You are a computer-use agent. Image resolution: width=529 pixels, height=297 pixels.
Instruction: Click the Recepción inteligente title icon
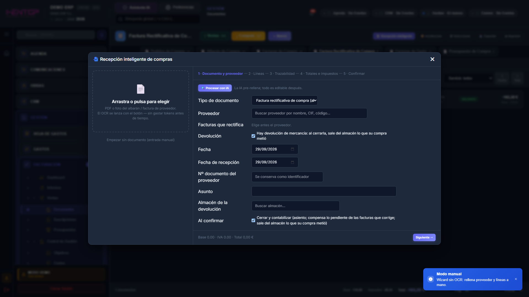96,59
